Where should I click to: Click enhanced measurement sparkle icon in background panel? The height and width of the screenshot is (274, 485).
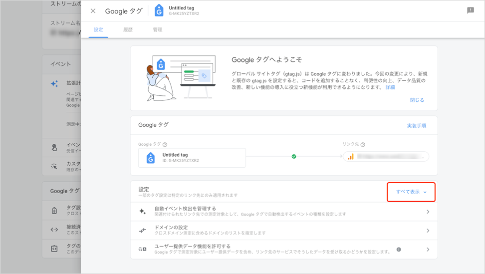(x=54, y=83)
